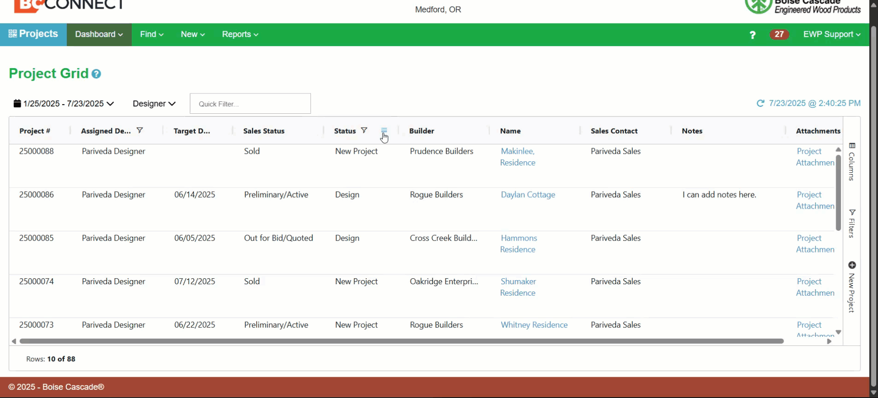Image resolution: width=878 pixels, height=398 pixels.
Task: Click the Project Grid page title
Action: tap(48, 73)
